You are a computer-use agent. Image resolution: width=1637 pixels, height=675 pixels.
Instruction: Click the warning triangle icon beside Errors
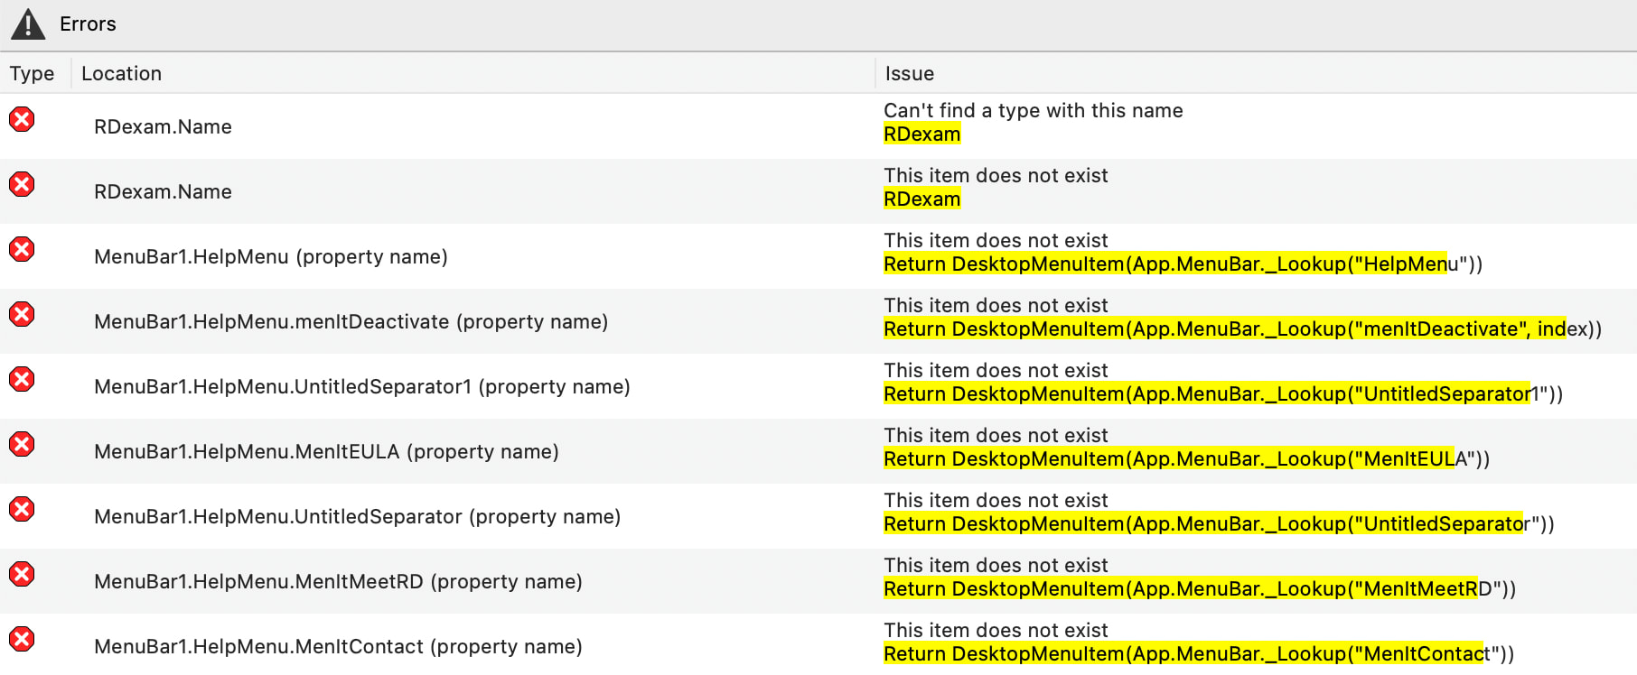point(28,24)
